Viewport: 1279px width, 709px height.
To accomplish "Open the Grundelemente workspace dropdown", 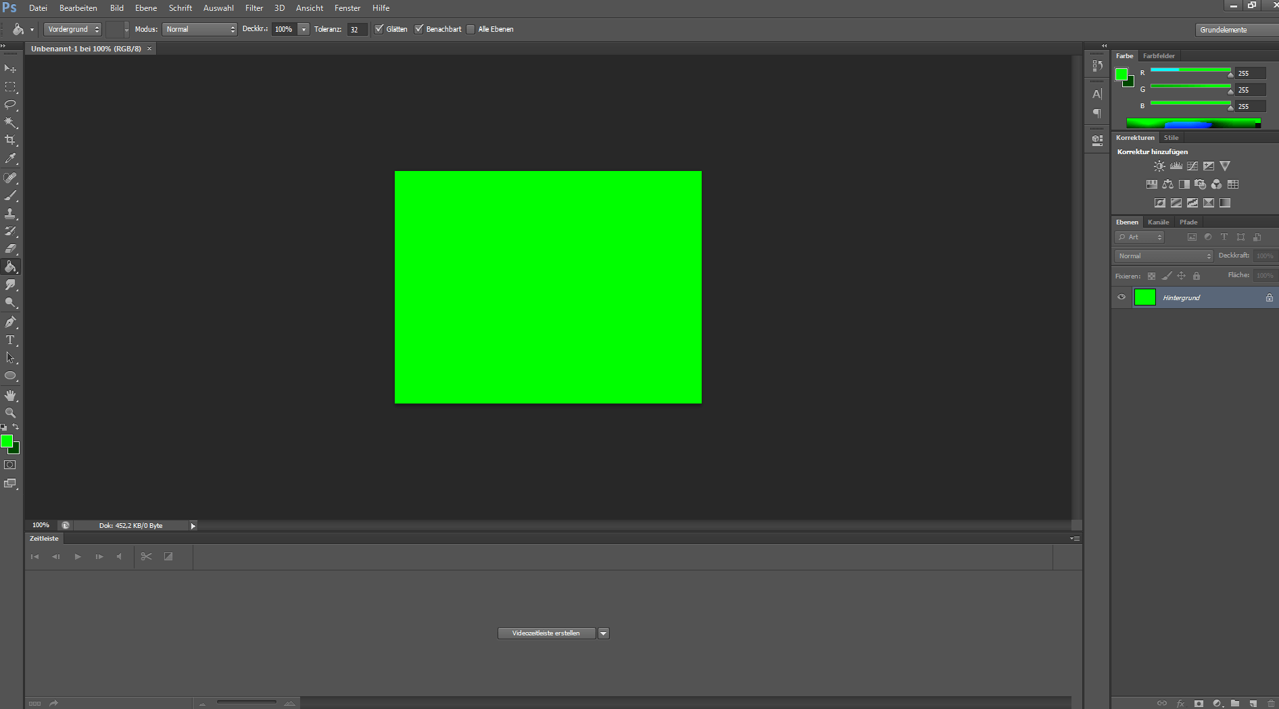I will click(x=1236, y=30).
